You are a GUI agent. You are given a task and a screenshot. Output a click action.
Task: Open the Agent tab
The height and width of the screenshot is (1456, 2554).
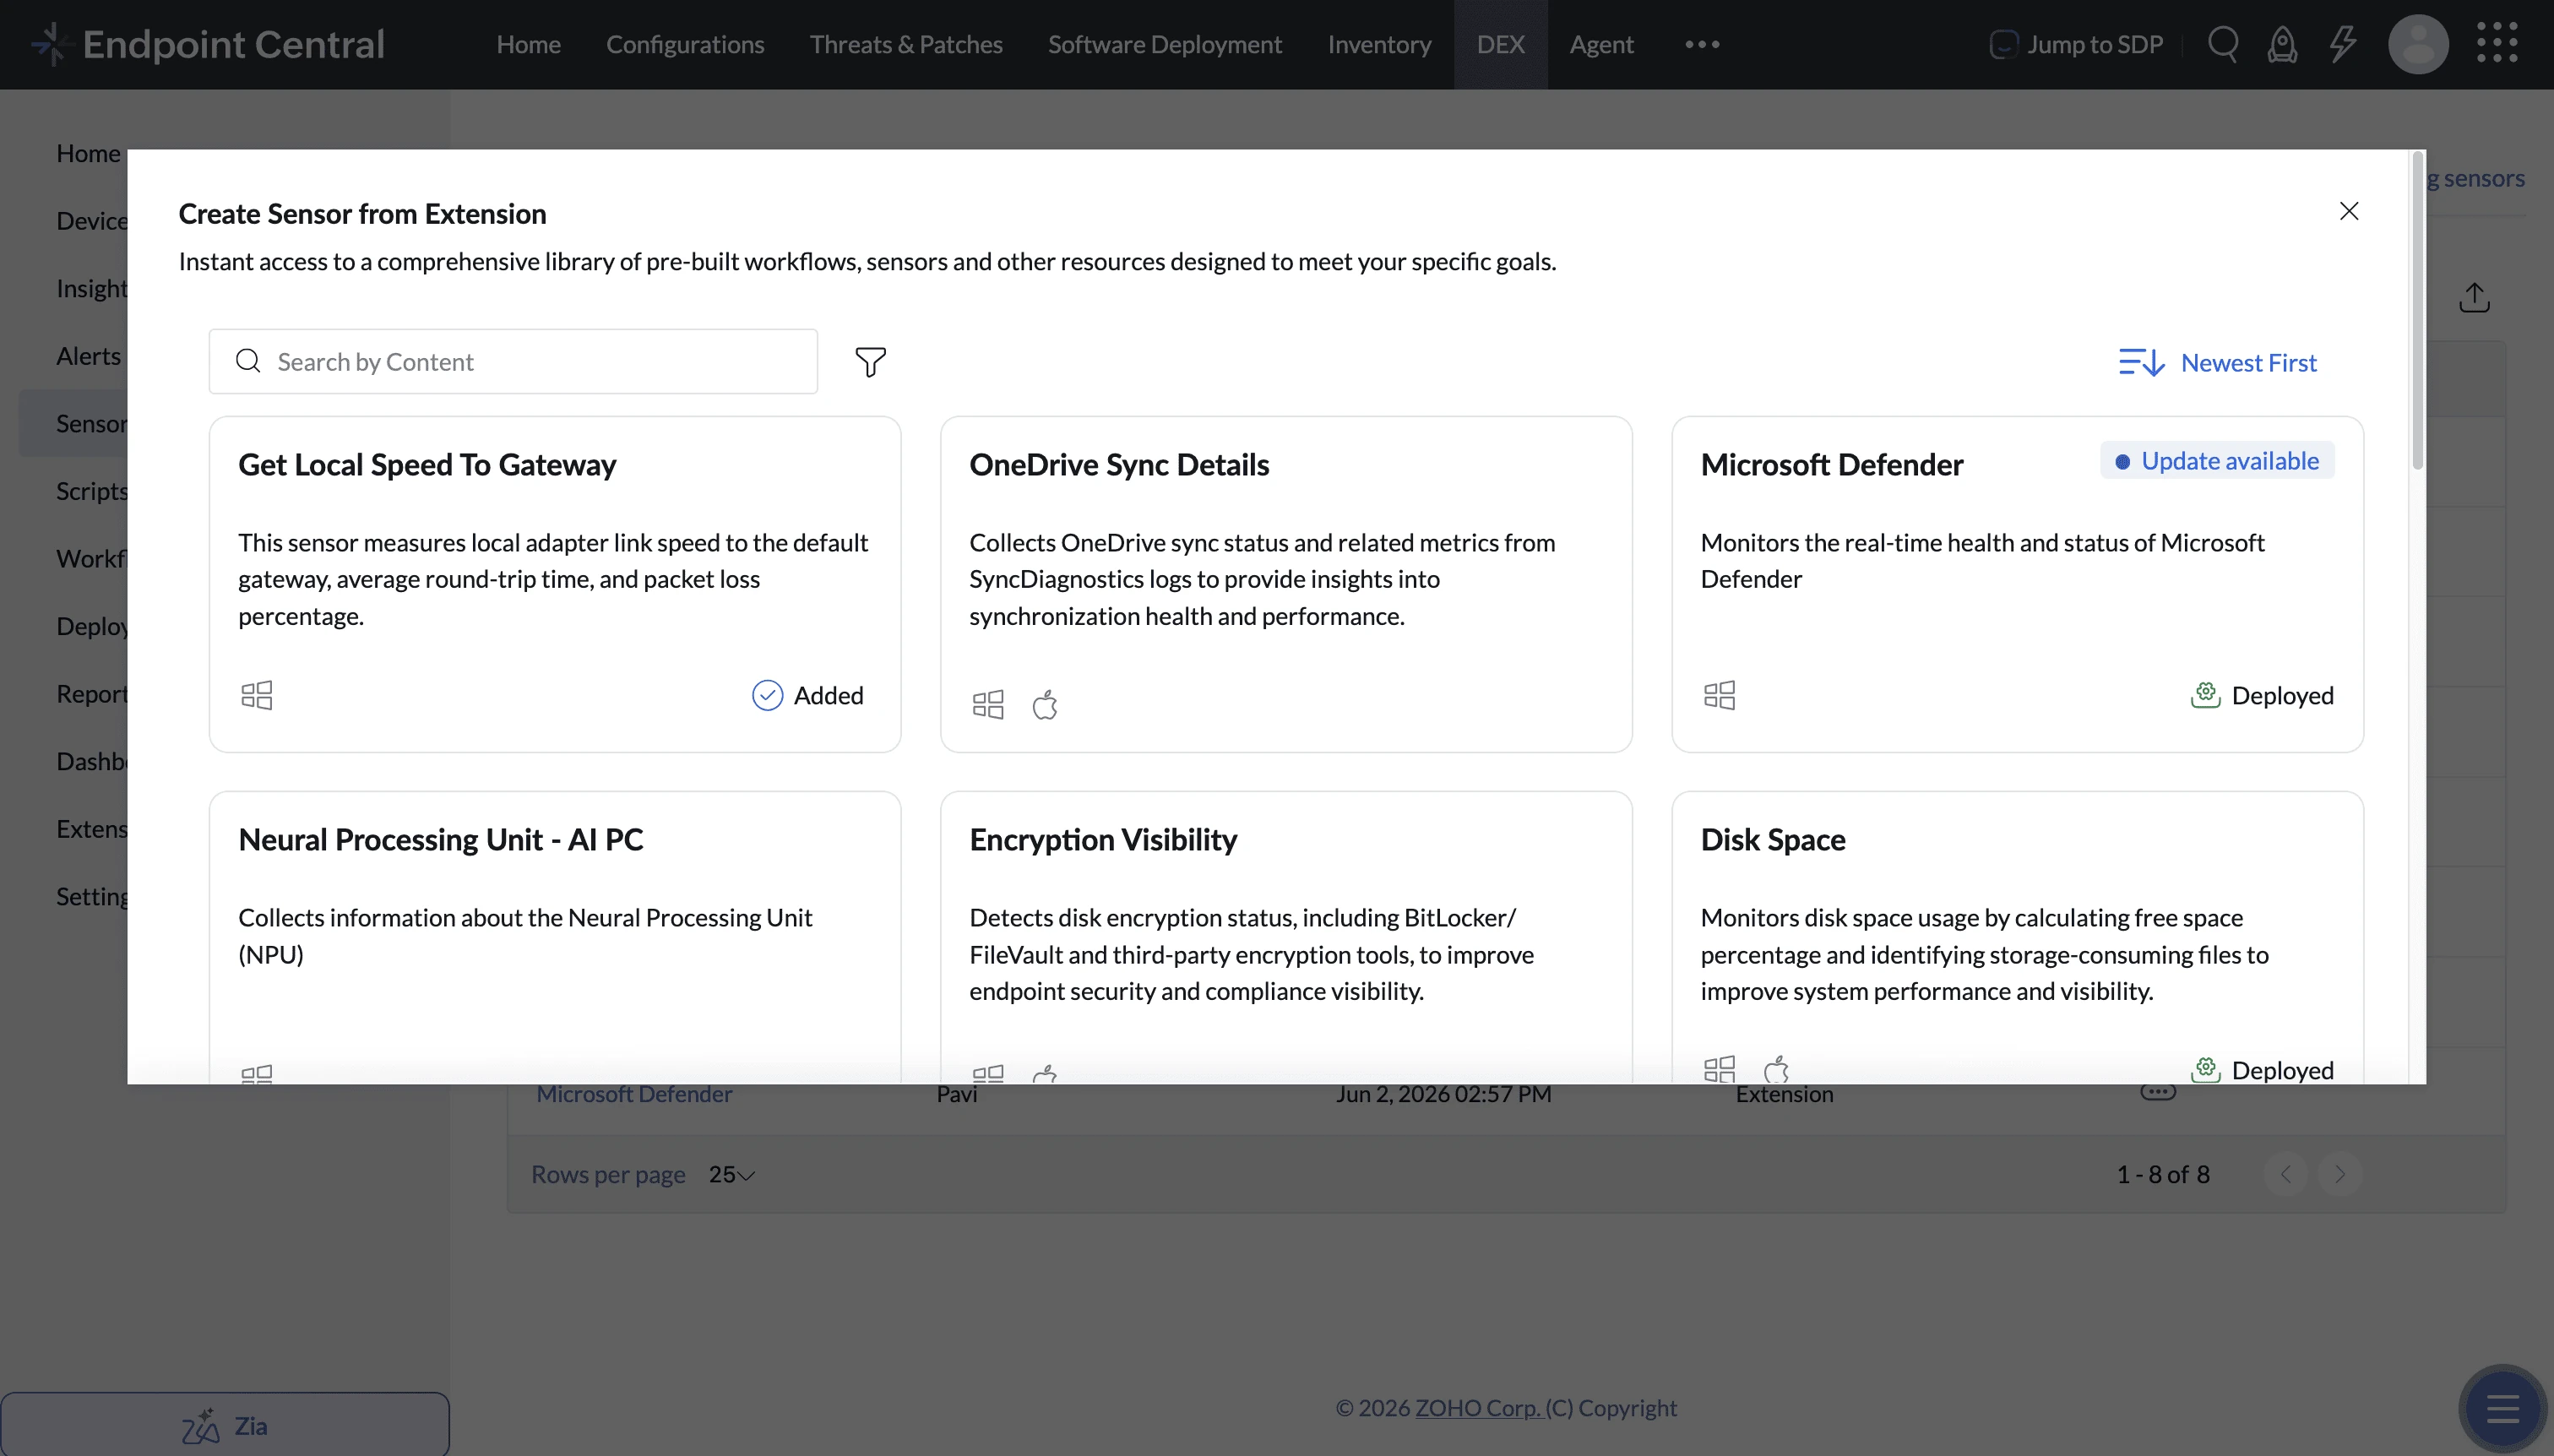point(1601,44)
